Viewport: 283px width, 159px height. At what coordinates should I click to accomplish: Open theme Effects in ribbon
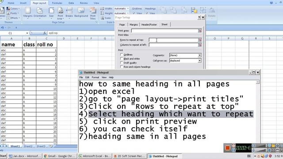click(13, 18)
